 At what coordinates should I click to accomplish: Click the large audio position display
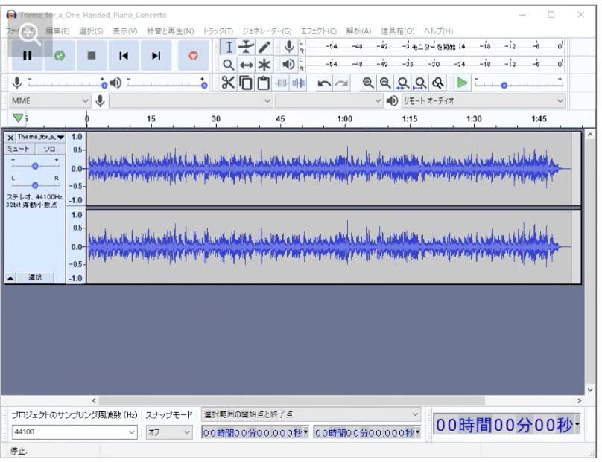[x=507, y=425]
